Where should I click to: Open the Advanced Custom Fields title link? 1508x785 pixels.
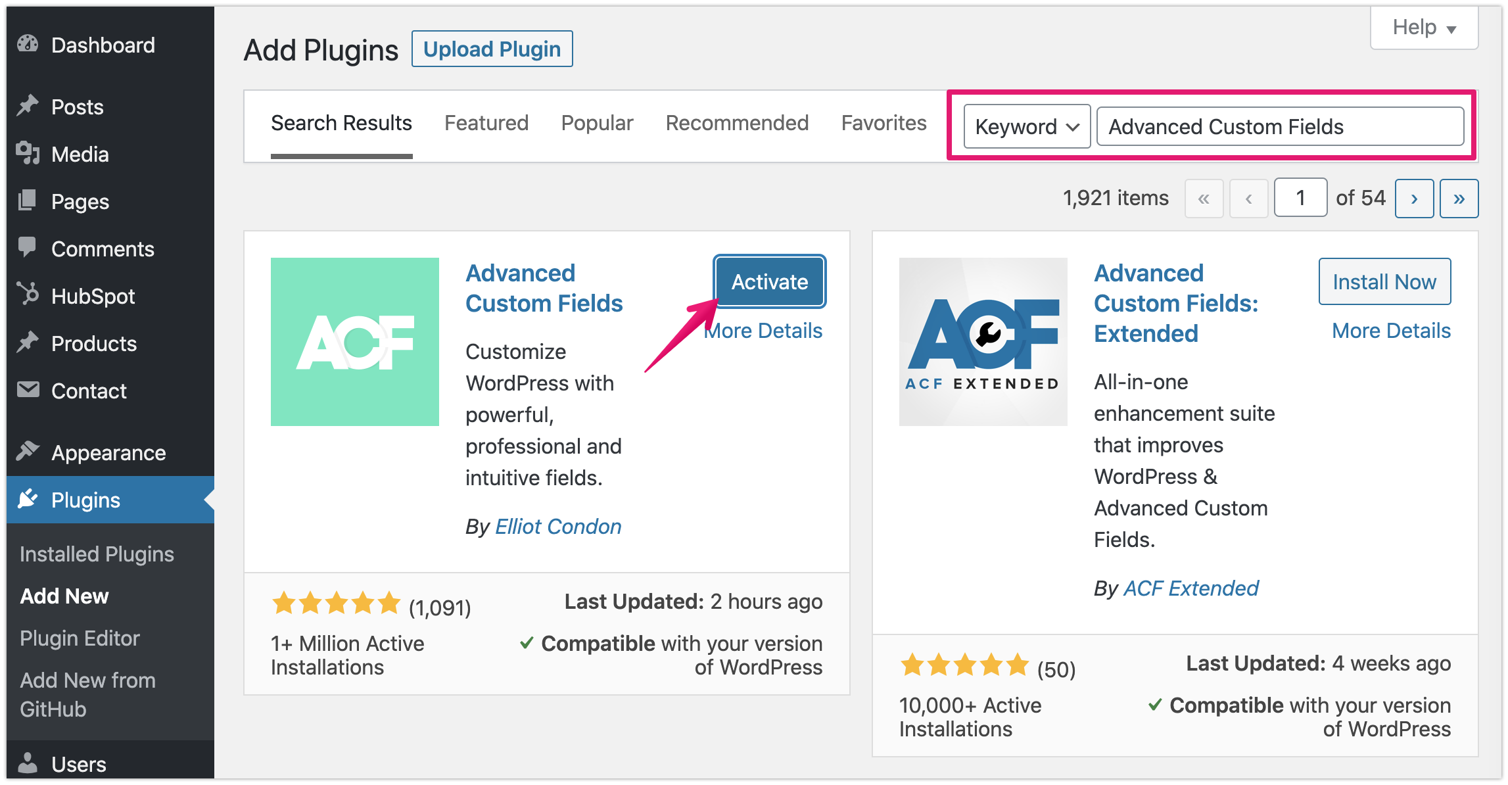[x=544, y=288]
